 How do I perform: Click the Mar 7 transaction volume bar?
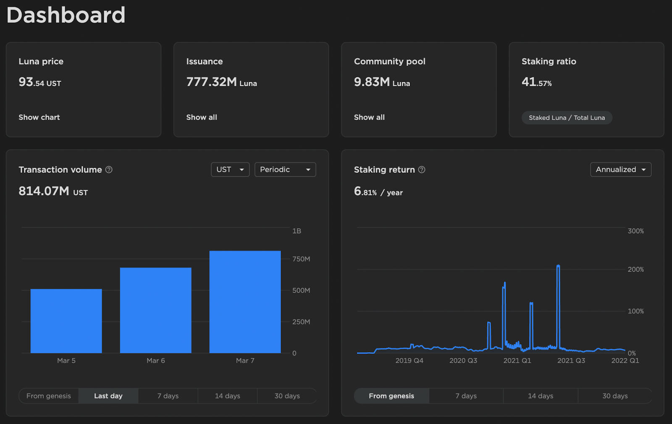click(245, 302)
